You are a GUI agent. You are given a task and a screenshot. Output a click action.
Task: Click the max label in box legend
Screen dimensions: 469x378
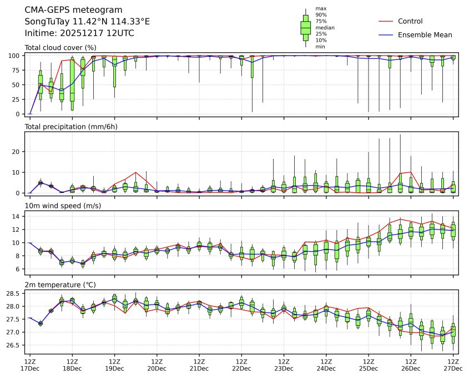point(320,8)
